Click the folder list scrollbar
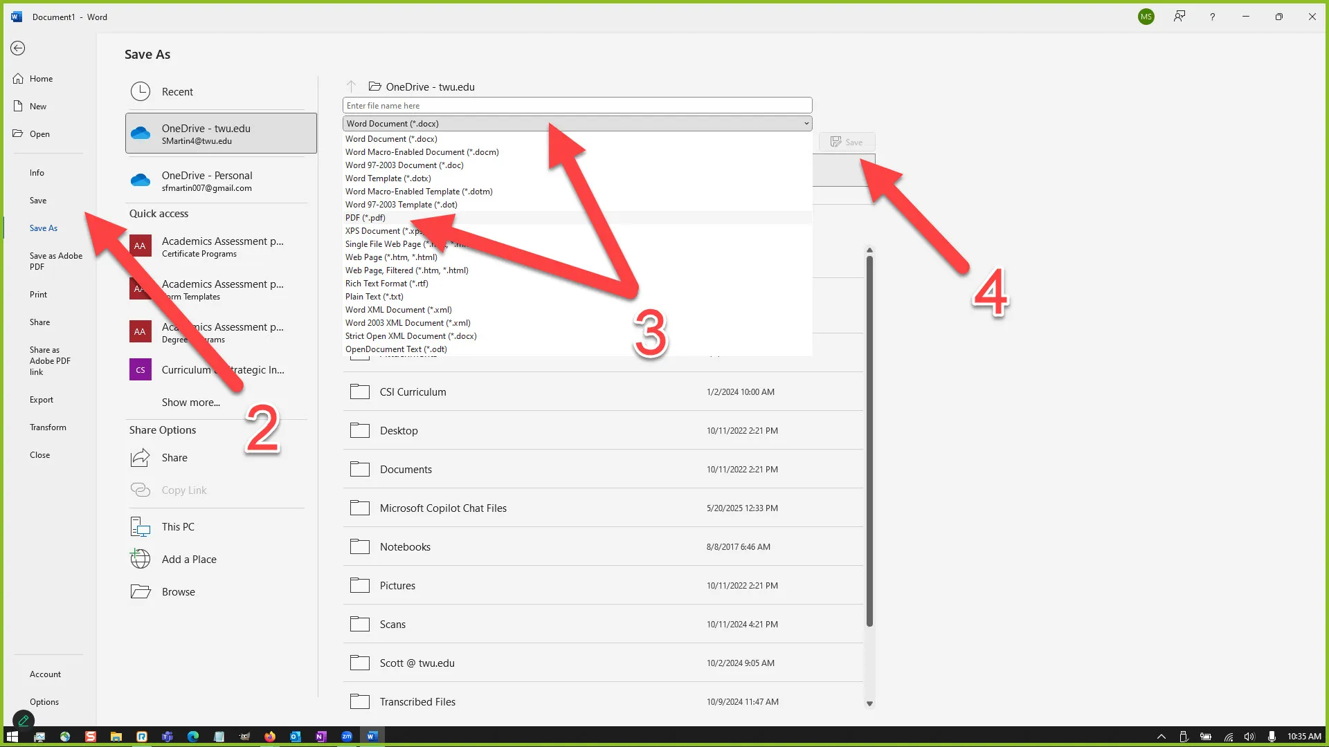Viewport: 1329px width, 747px height. (x=869, y=441)
